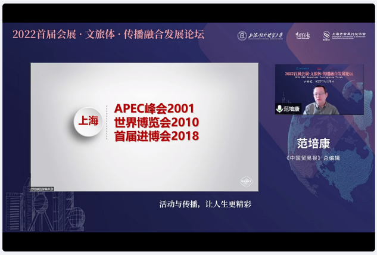Click the microphone icon beside 范培康
Screen dimensions: 377x255
pos(279,109)
